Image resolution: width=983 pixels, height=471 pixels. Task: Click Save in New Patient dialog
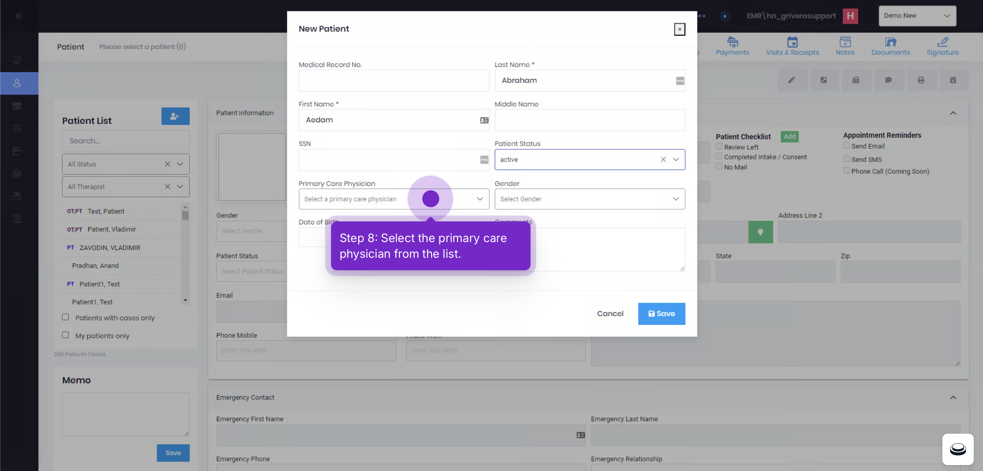tap(661, 314)
